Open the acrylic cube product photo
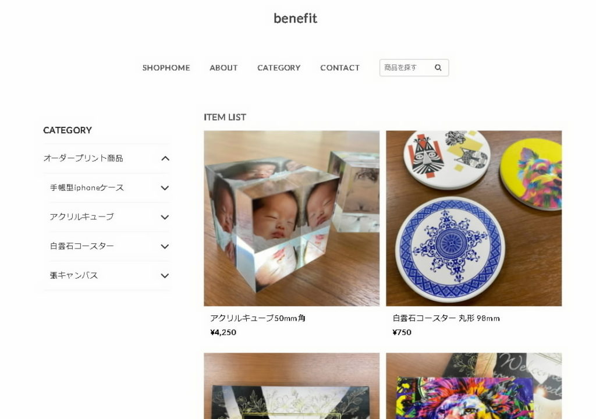 click(292, 218)
